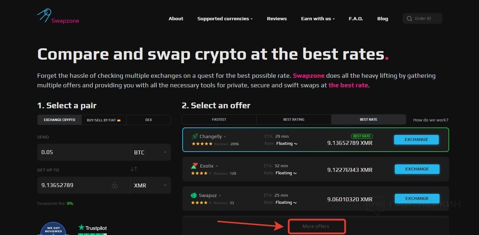Sort offers by the Fastest tab

[x=219, y=120]
